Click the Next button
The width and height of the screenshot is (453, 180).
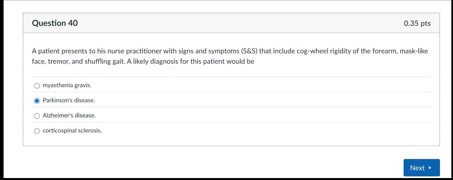(x=421, y=168)
